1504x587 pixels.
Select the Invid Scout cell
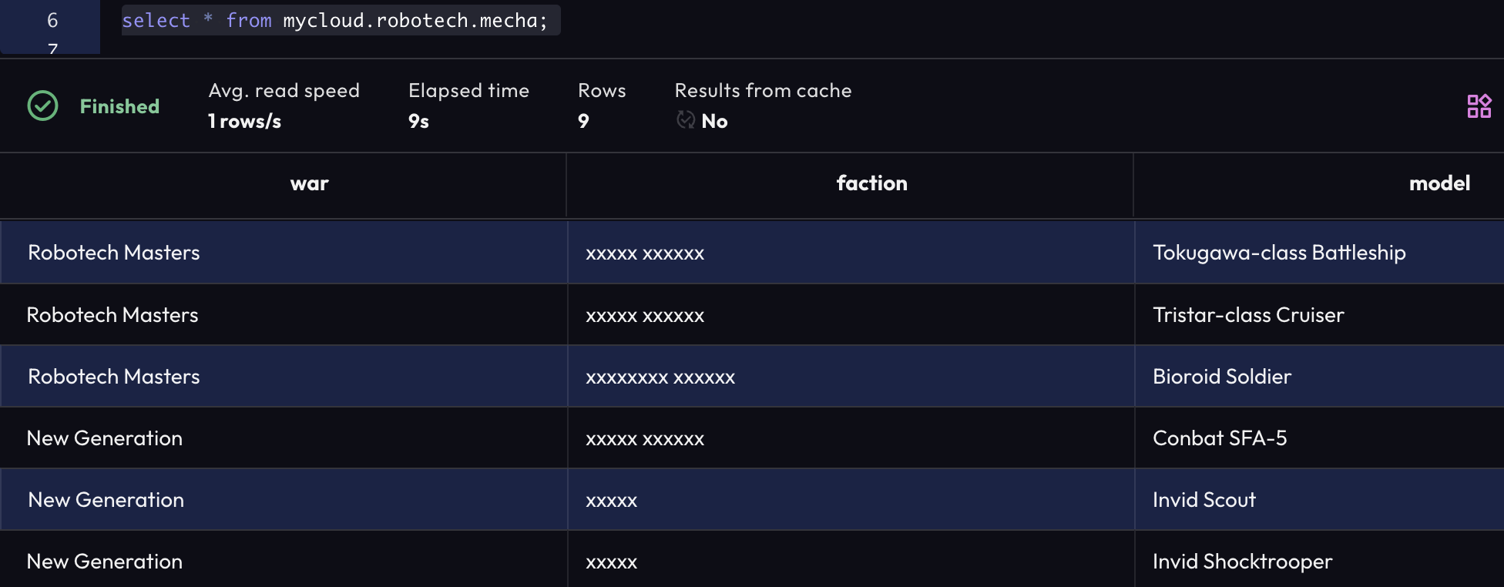point(1204,500)
